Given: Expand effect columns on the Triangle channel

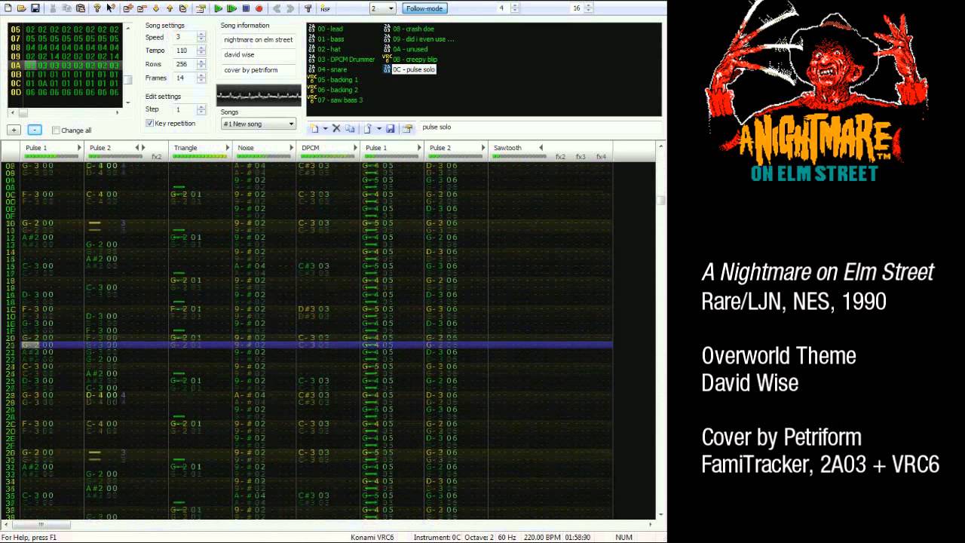Looking at the screenshot, I should (x=228, y=148).
